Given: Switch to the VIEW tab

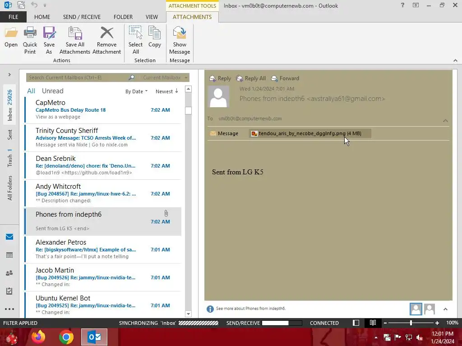Looking at the screenshot, I should point(152,17).
